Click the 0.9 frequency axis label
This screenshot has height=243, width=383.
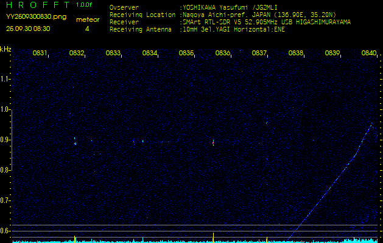coord(5,140)
